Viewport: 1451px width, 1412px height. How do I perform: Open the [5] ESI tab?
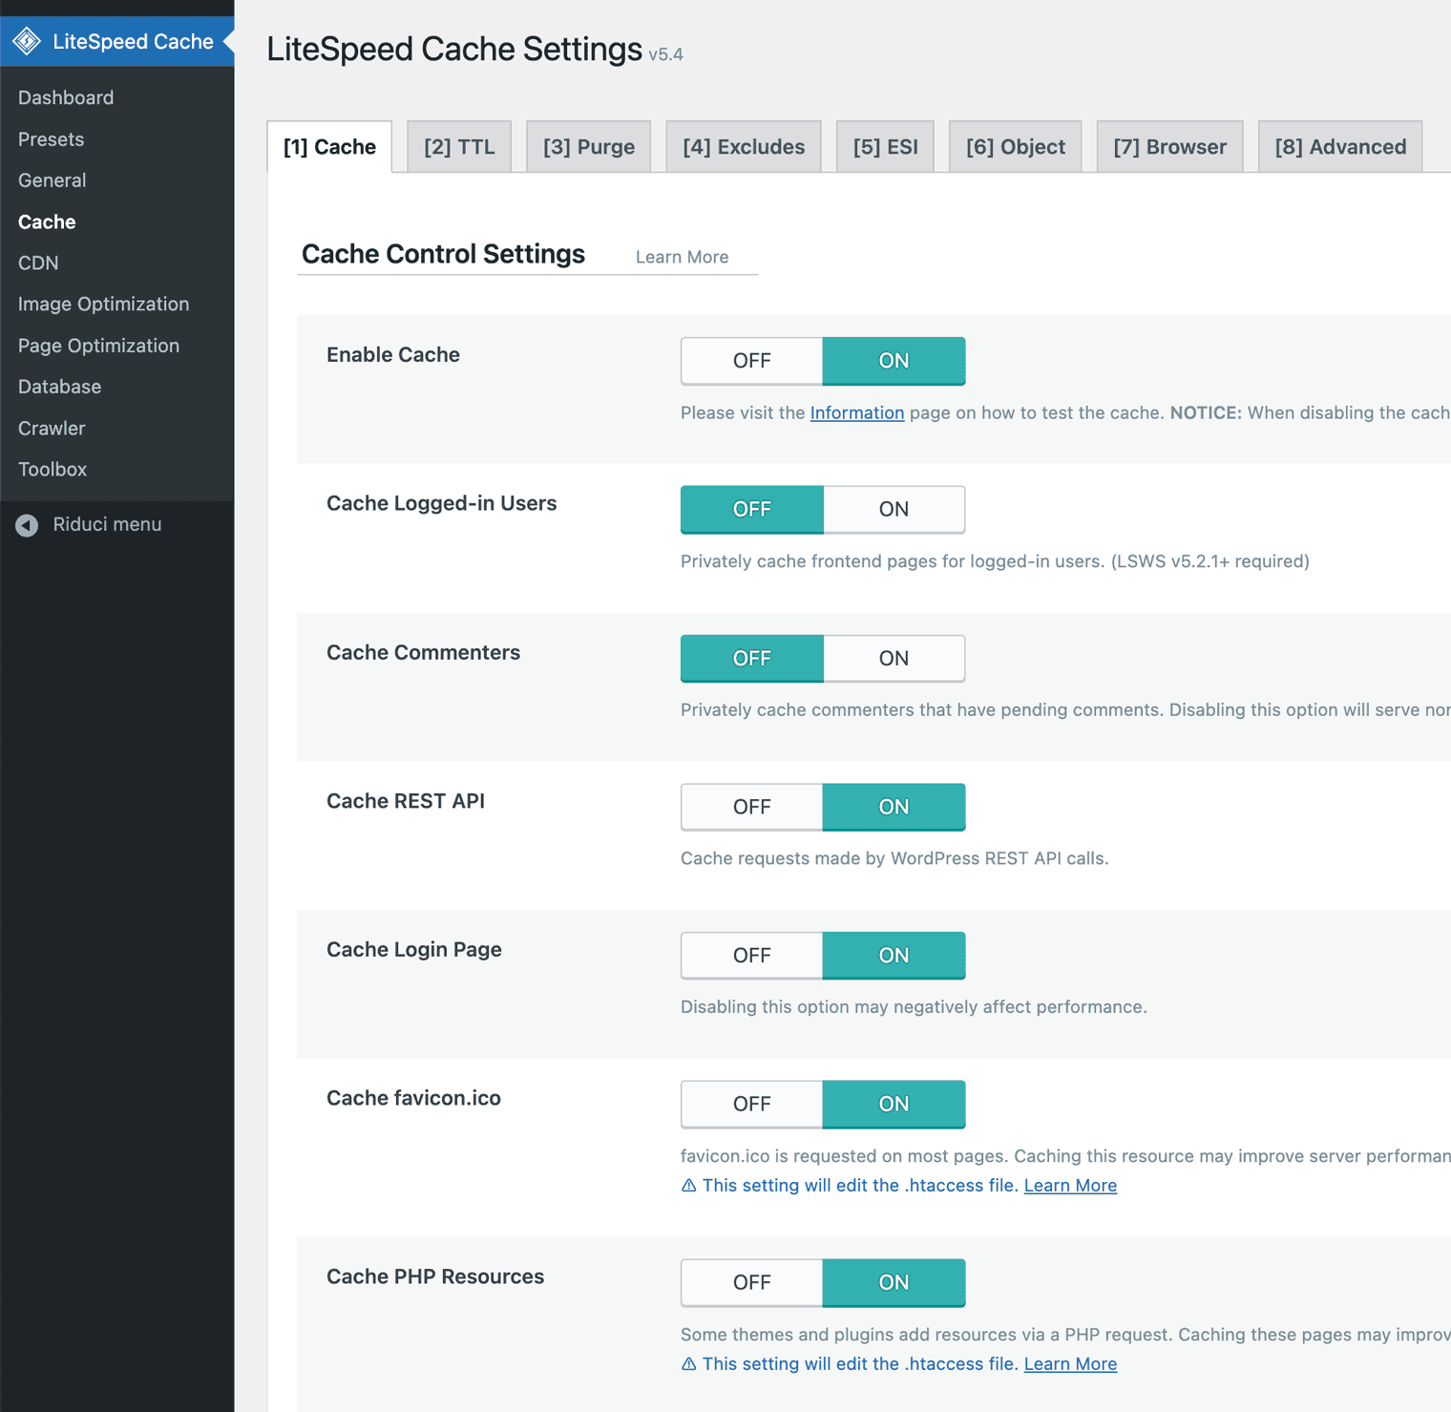[x=885, y=147]
